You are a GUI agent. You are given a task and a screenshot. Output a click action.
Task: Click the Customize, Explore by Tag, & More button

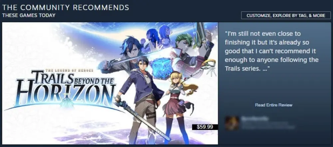click(x=286, y=16)
